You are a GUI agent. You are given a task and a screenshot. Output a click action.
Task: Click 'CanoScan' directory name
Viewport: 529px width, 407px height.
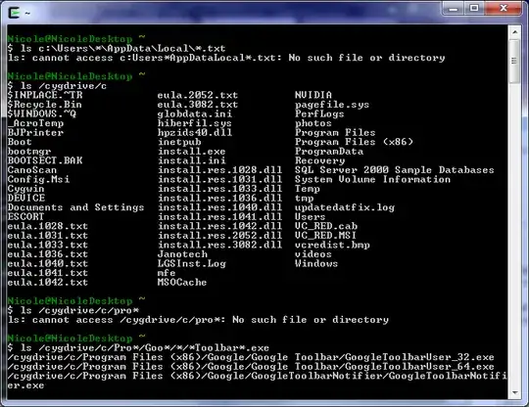coord(32,170)
